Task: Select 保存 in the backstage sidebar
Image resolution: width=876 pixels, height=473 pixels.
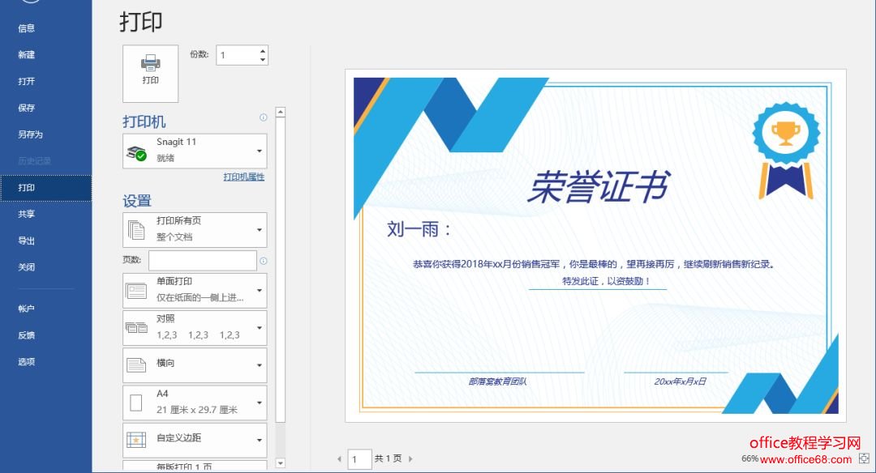Action: point(45,108)
